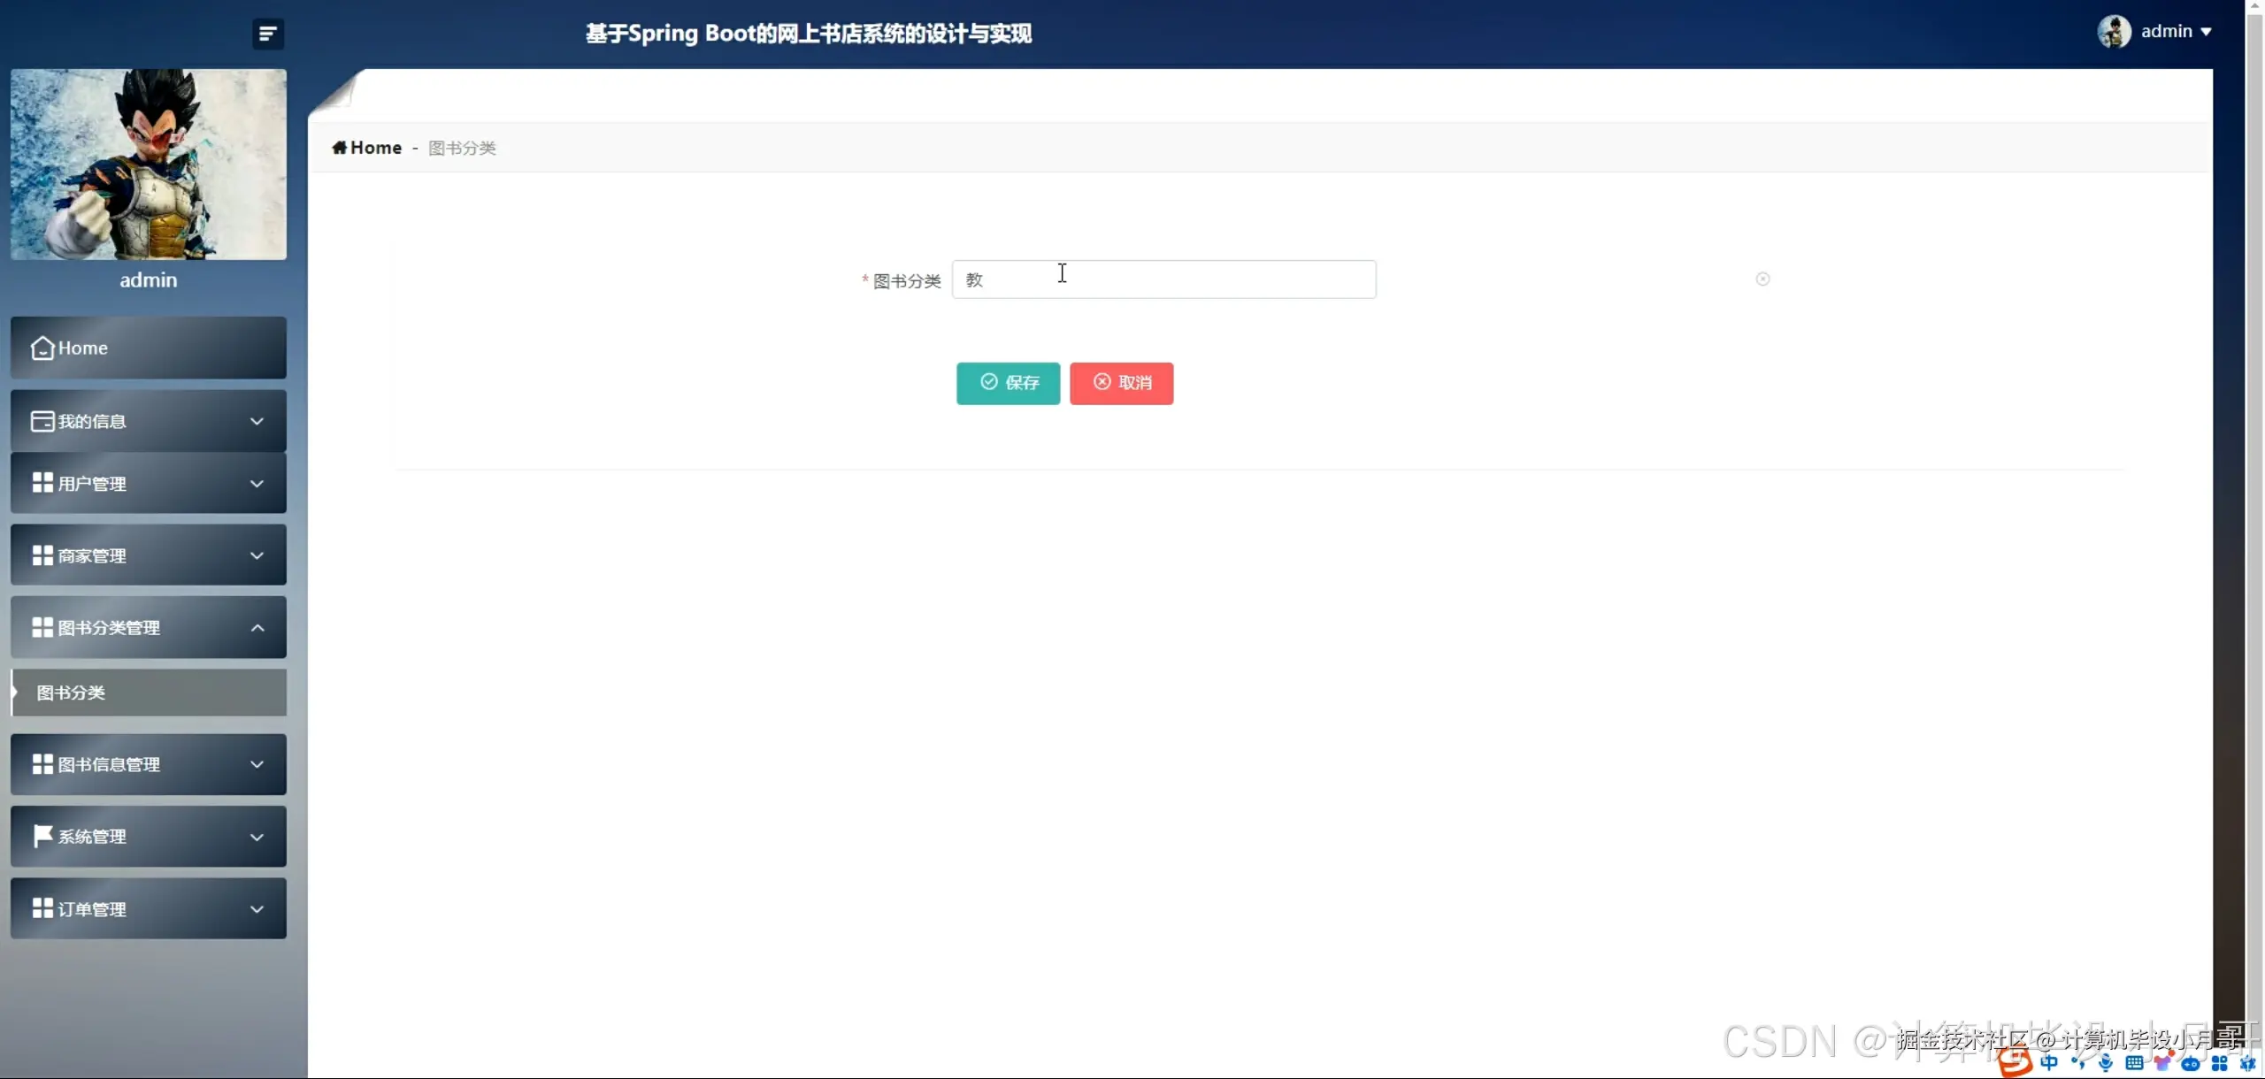Click the home icon in breadcrumb

pyautogui.click(x=339, y=148)
